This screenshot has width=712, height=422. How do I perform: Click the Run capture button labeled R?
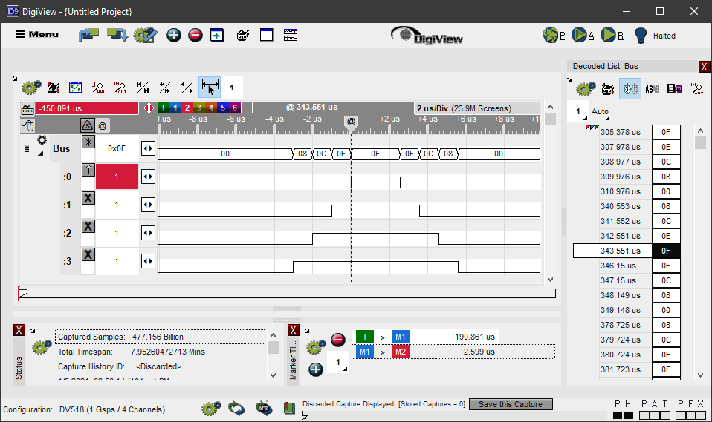click(609, 35)
